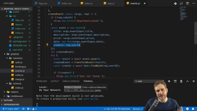The image size is (197, 111).
Task: Open notifications bell in status bar
Action: pyautogui.click(x=193, y=109)
